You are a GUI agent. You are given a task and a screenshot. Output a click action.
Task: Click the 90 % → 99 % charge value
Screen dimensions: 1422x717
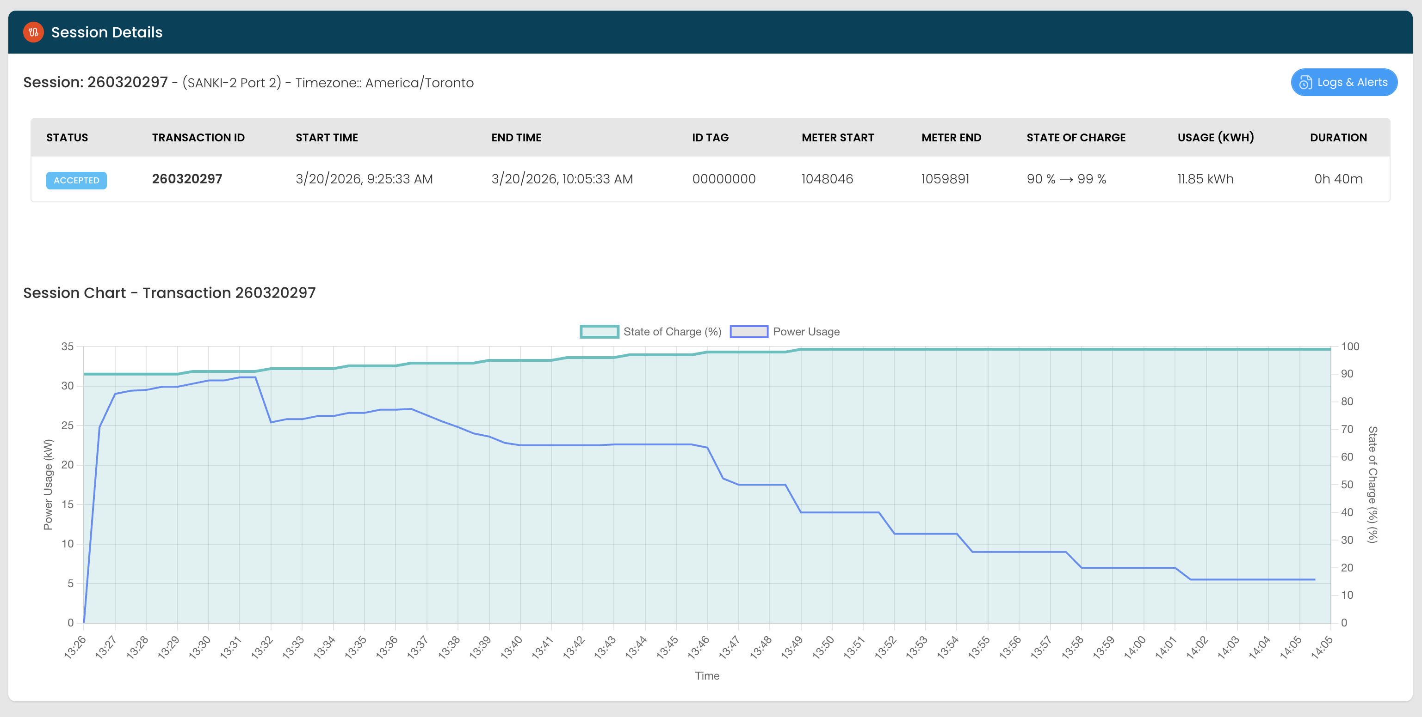[1066, 179]
